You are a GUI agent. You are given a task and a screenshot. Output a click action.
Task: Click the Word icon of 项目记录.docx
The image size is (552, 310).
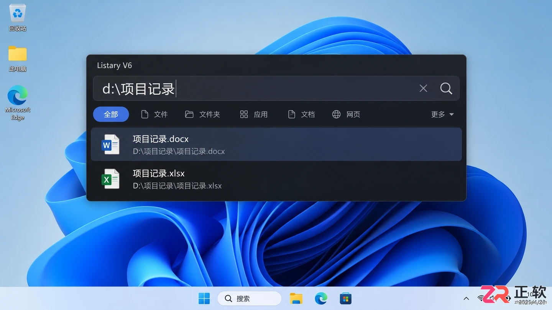(x=110, y=144)
